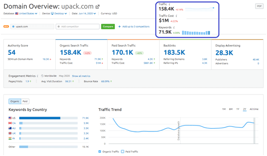Toggle Organic Traffic checkbox
267x156 pixels.
point(99,152)
